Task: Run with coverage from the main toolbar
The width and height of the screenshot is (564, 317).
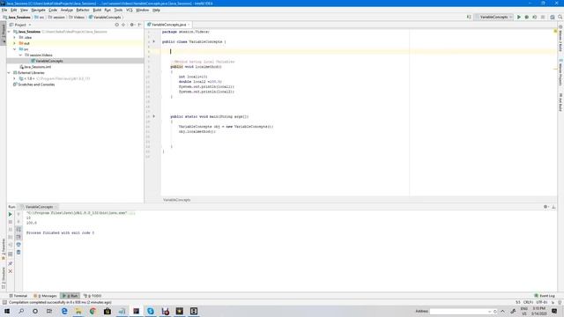Action: [x=535, y=17]
